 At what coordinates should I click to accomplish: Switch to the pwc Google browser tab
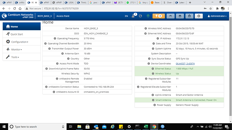(94, 2)
